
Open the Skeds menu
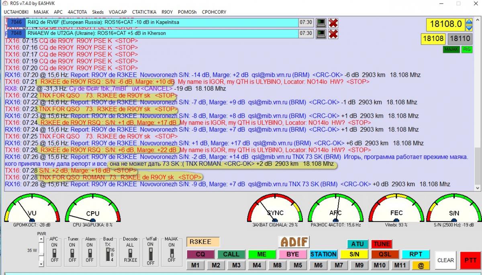click(x=98, y=12)
